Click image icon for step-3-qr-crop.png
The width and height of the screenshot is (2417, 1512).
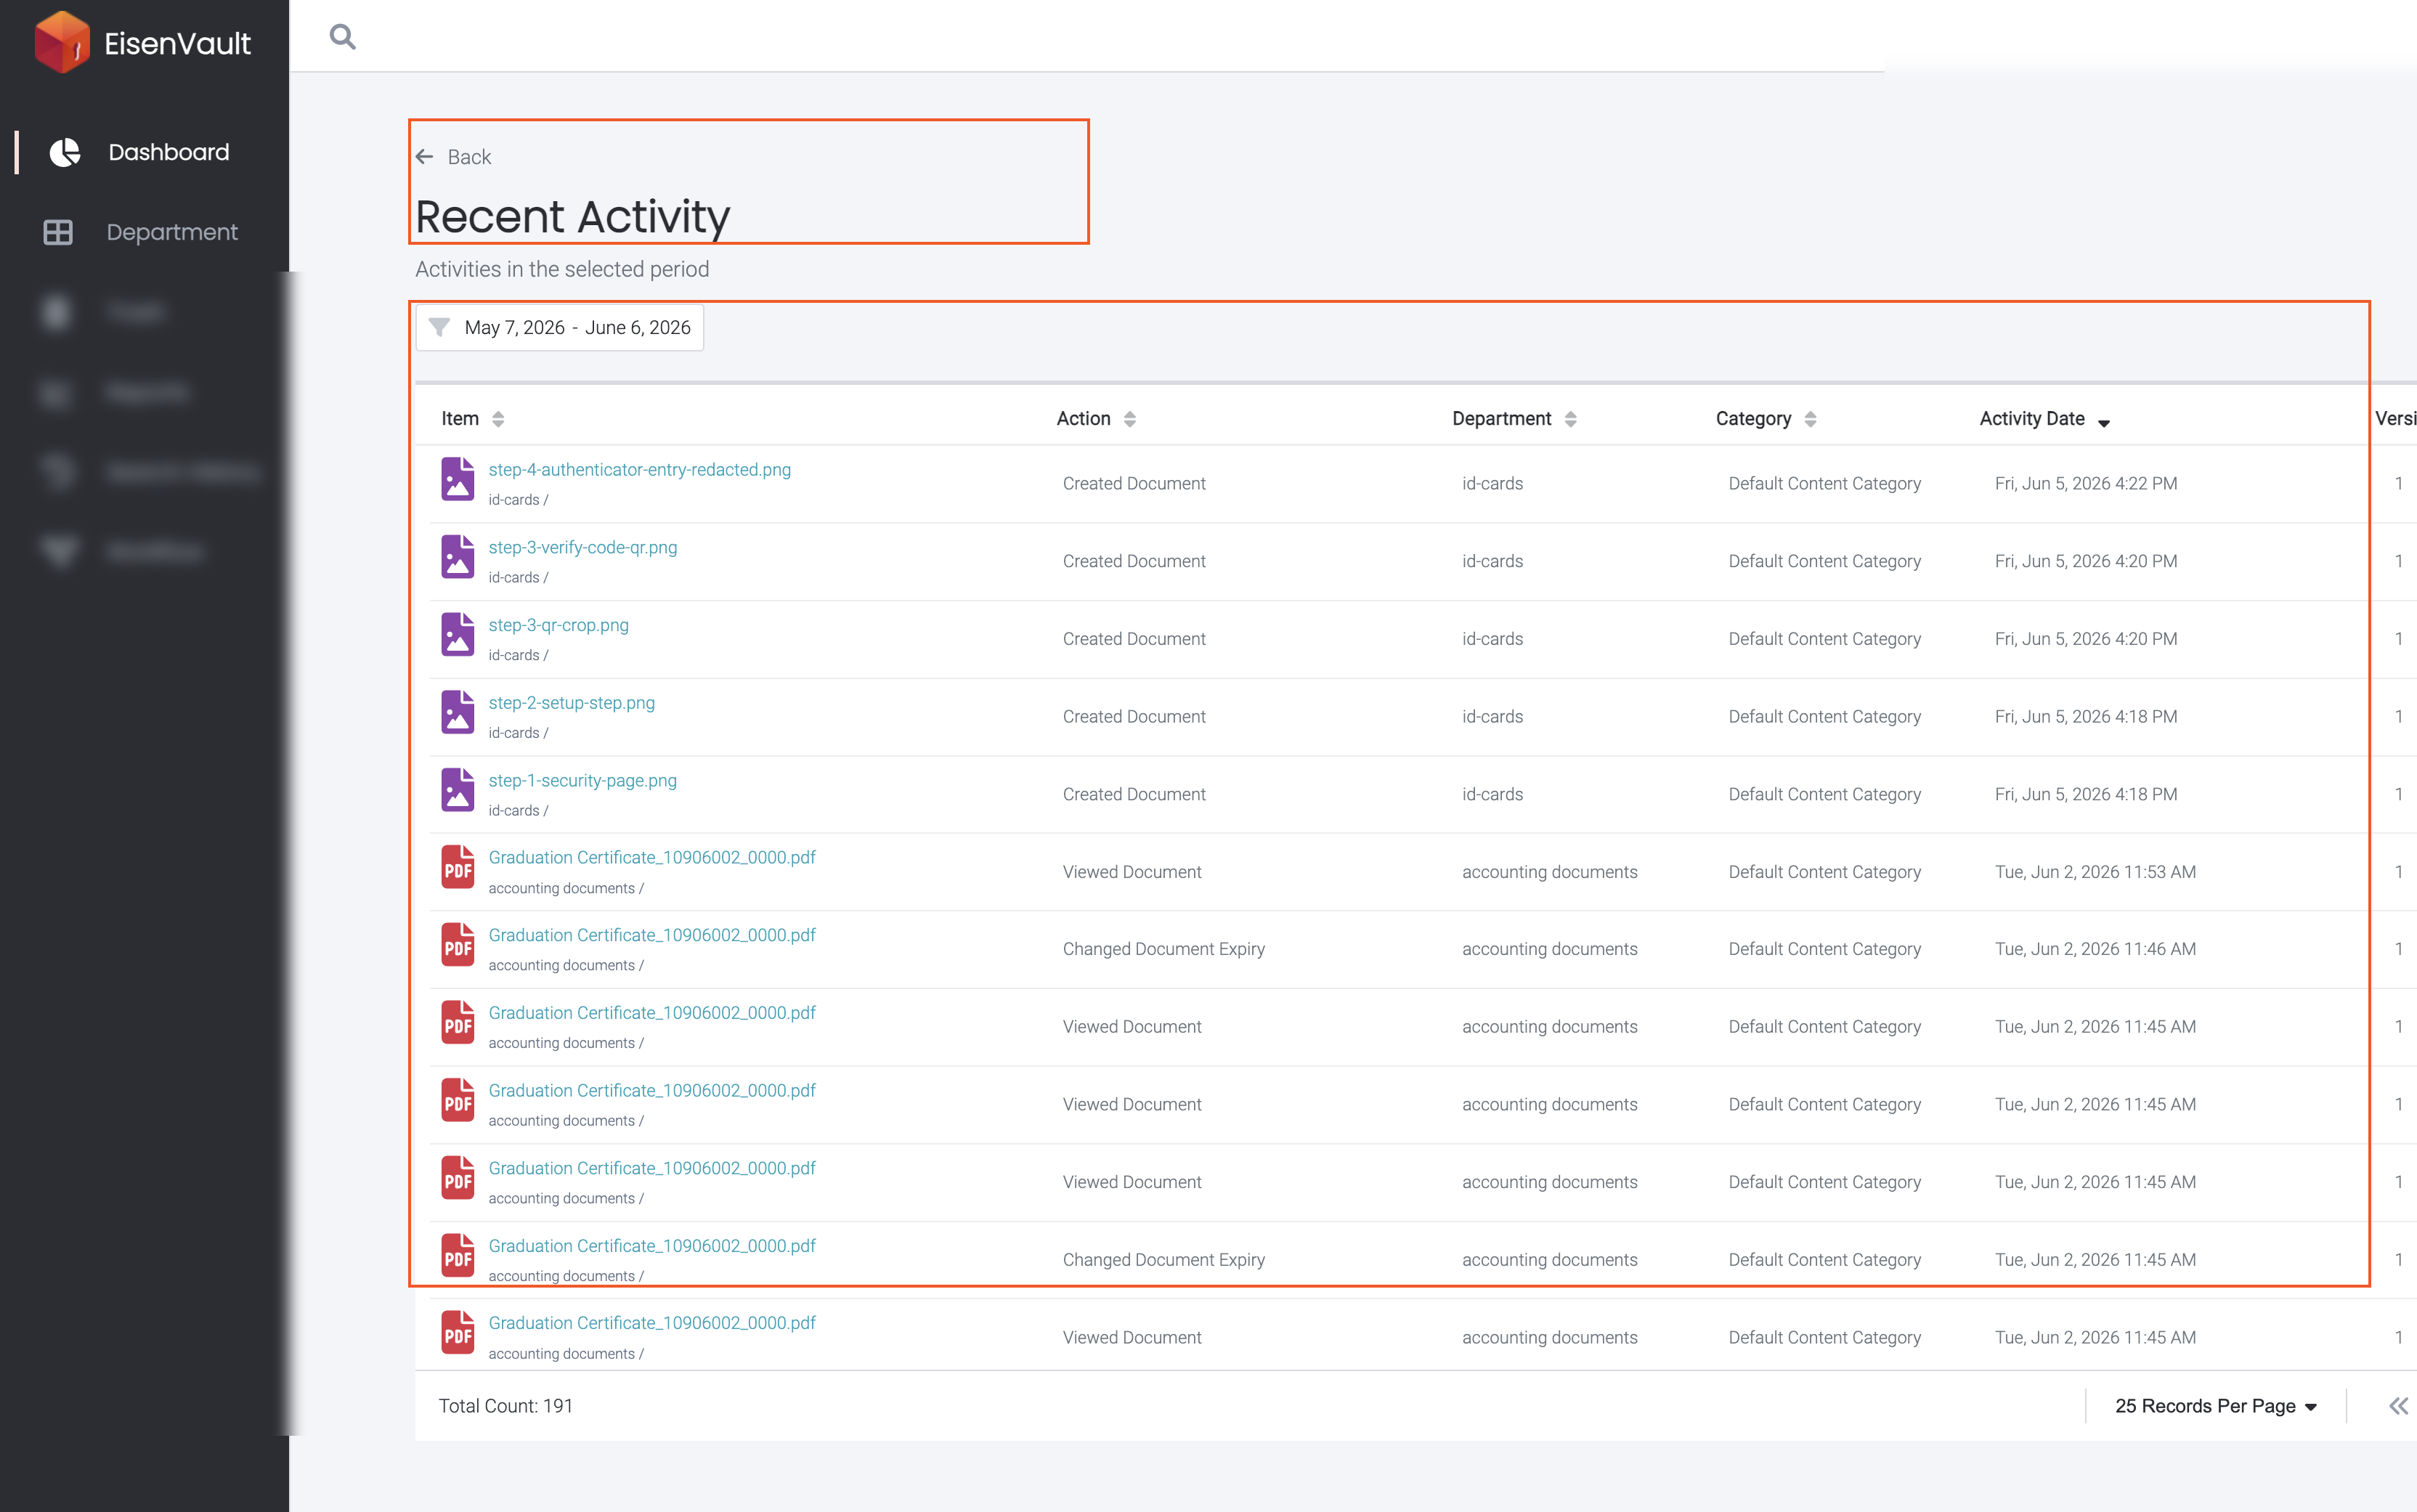tap(458, 634)
